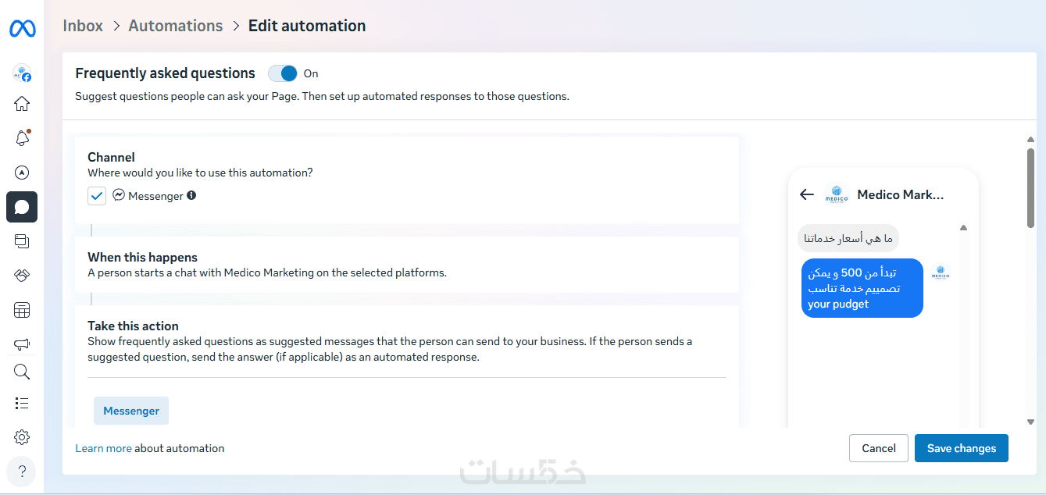1046x495 pixels.
Task: Click the page profile avatar in sidebar
Action: [22, 73]
